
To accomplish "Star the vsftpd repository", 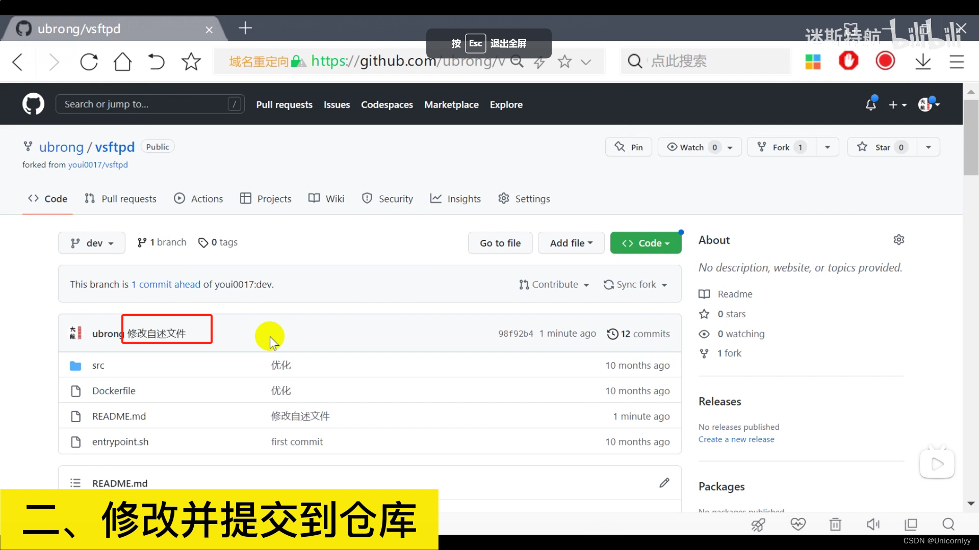I will pos(882,147).
